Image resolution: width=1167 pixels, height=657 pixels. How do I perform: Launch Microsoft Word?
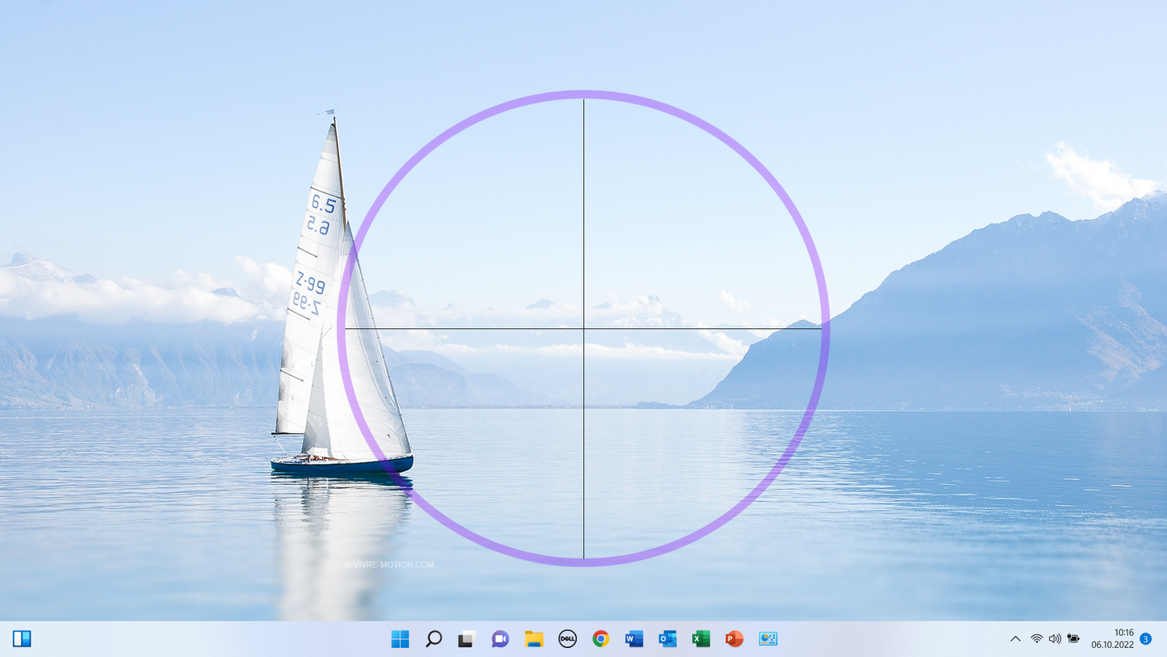click(x=634, y=639)
